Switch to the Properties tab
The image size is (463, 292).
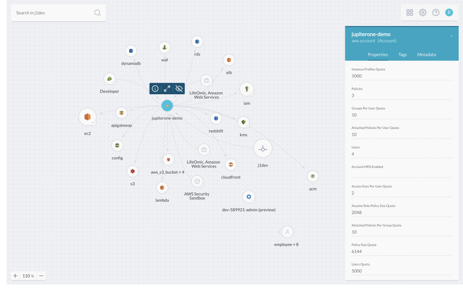pos(378,54)
